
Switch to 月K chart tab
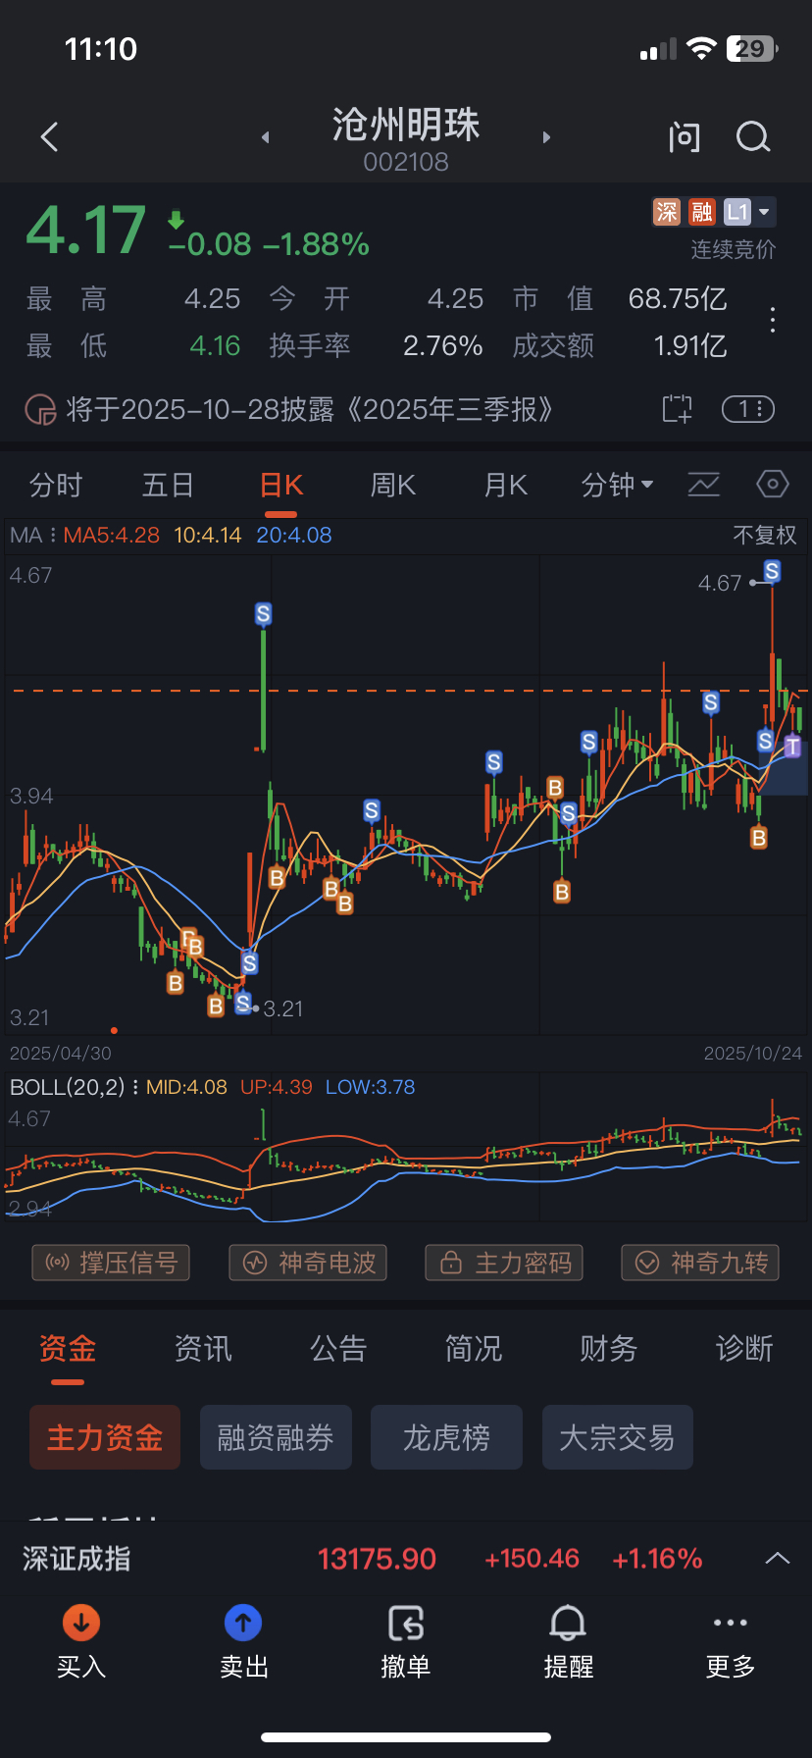point(506,486)
